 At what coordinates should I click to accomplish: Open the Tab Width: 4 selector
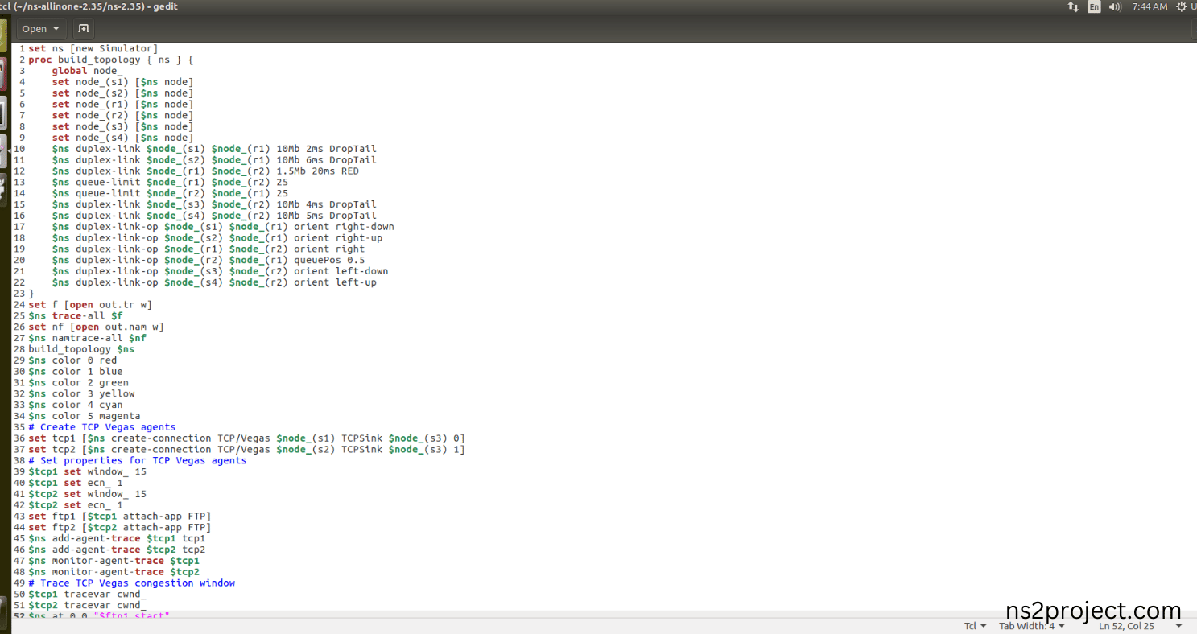[1032, 626]
